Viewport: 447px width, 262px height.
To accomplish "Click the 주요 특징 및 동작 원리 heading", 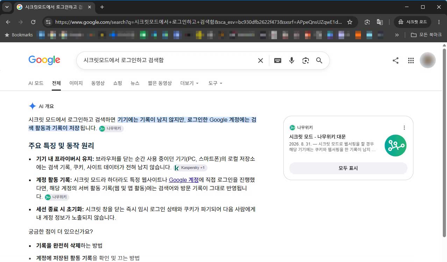I will coord(61,146).
